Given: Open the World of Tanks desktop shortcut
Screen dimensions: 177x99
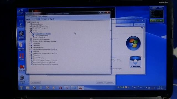Looking at the screenshot, I should pos(22,79).
